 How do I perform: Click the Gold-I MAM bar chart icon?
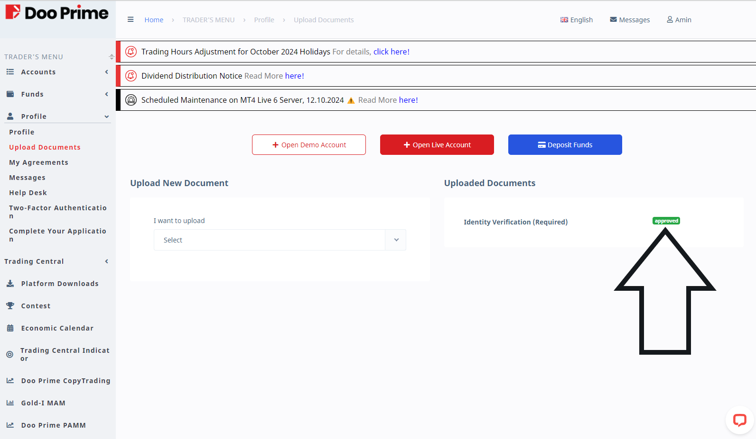click(x=10, y=403)
